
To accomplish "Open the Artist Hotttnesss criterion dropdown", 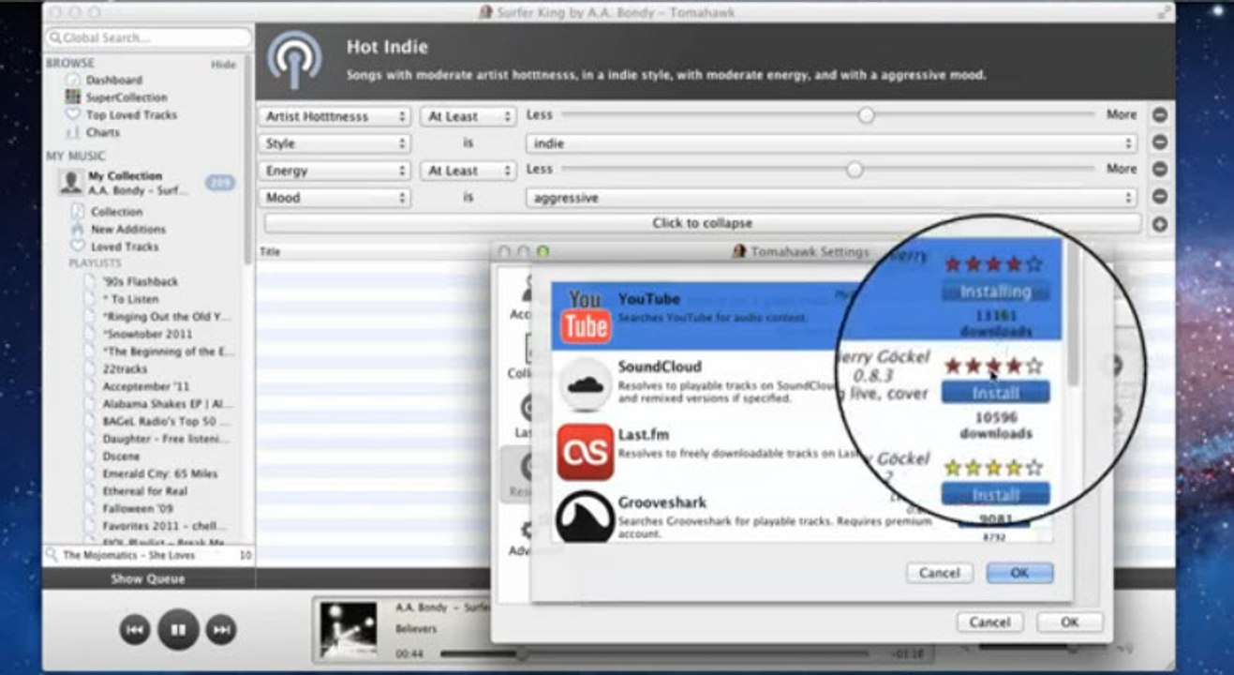I will pyautogui.click(x=335, y=116).
